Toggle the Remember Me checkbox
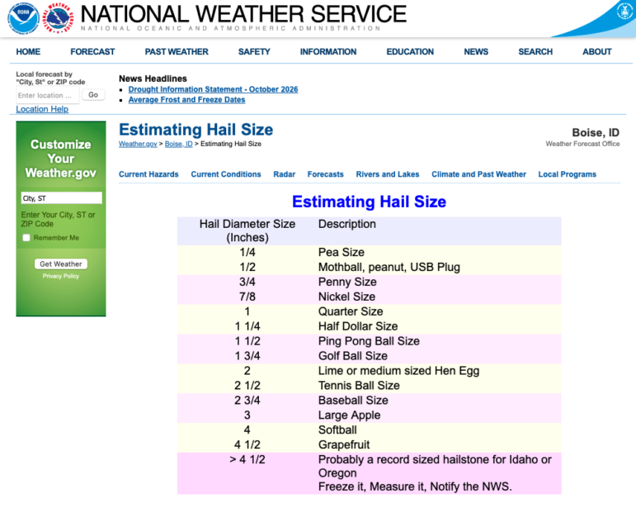The image size is (636, 513). (x=26, y=238)
